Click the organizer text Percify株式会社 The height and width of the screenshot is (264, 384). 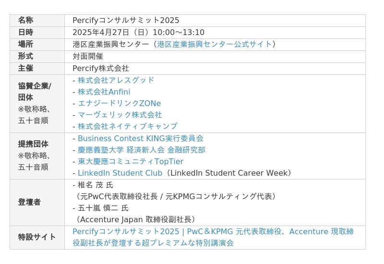coord(101,68)
